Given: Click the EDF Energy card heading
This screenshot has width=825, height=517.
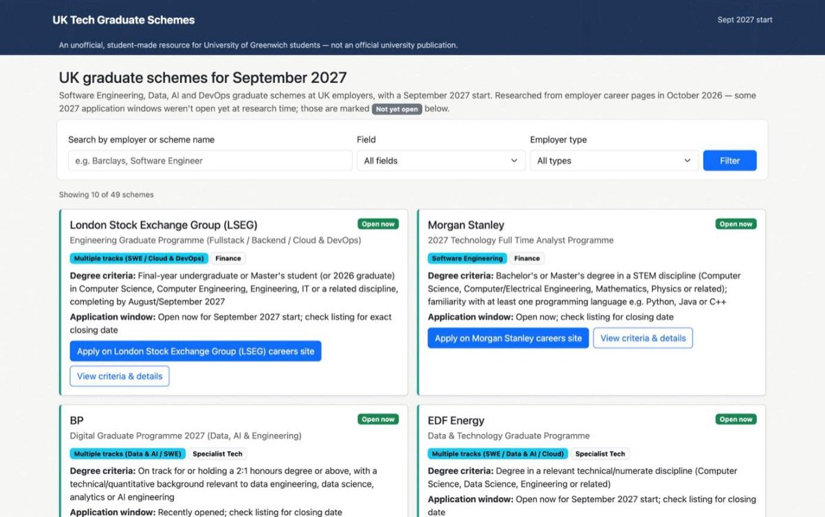Looking at the screenshot, I should 456,420.
